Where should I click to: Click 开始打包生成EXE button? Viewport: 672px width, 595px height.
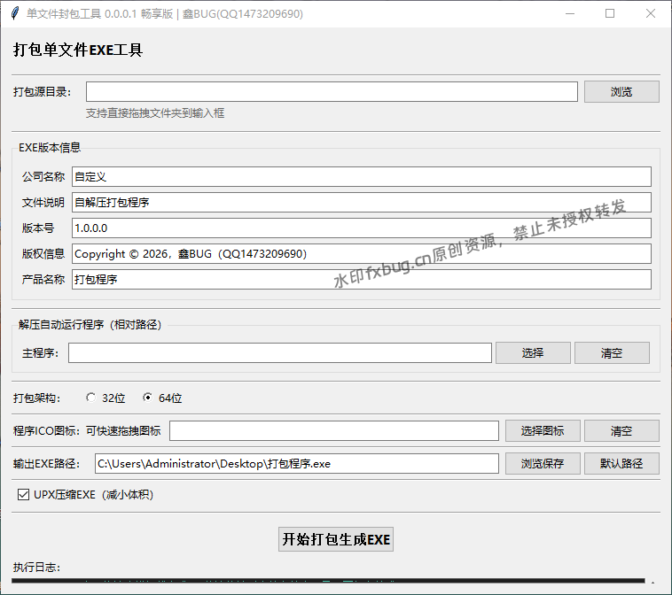point(336,539)
